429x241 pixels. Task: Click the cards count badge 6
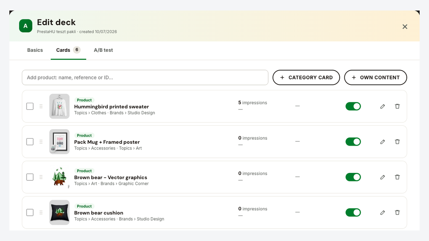77,50
